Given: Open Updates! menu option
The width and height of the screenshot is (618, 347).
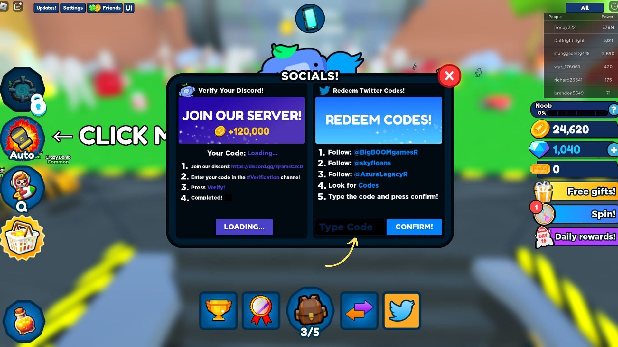Looking at the screenshot, I should [x=45, y=8].
